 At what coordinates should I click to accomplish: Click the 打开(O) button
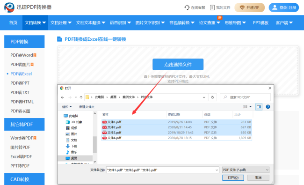pyautogui.click(x=233, y=178)
